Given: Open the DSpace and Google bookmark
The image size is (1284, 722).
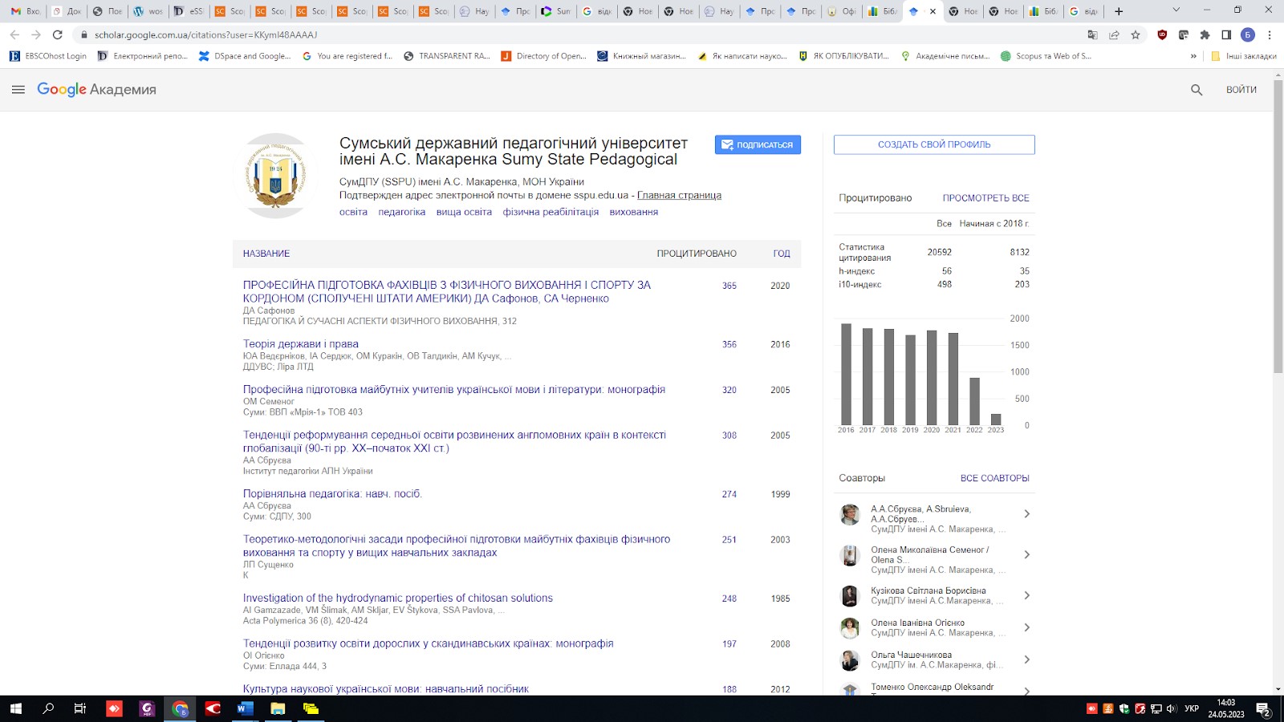Looking at the screenshot, I should pyautogui.click(x=245, y=56).
